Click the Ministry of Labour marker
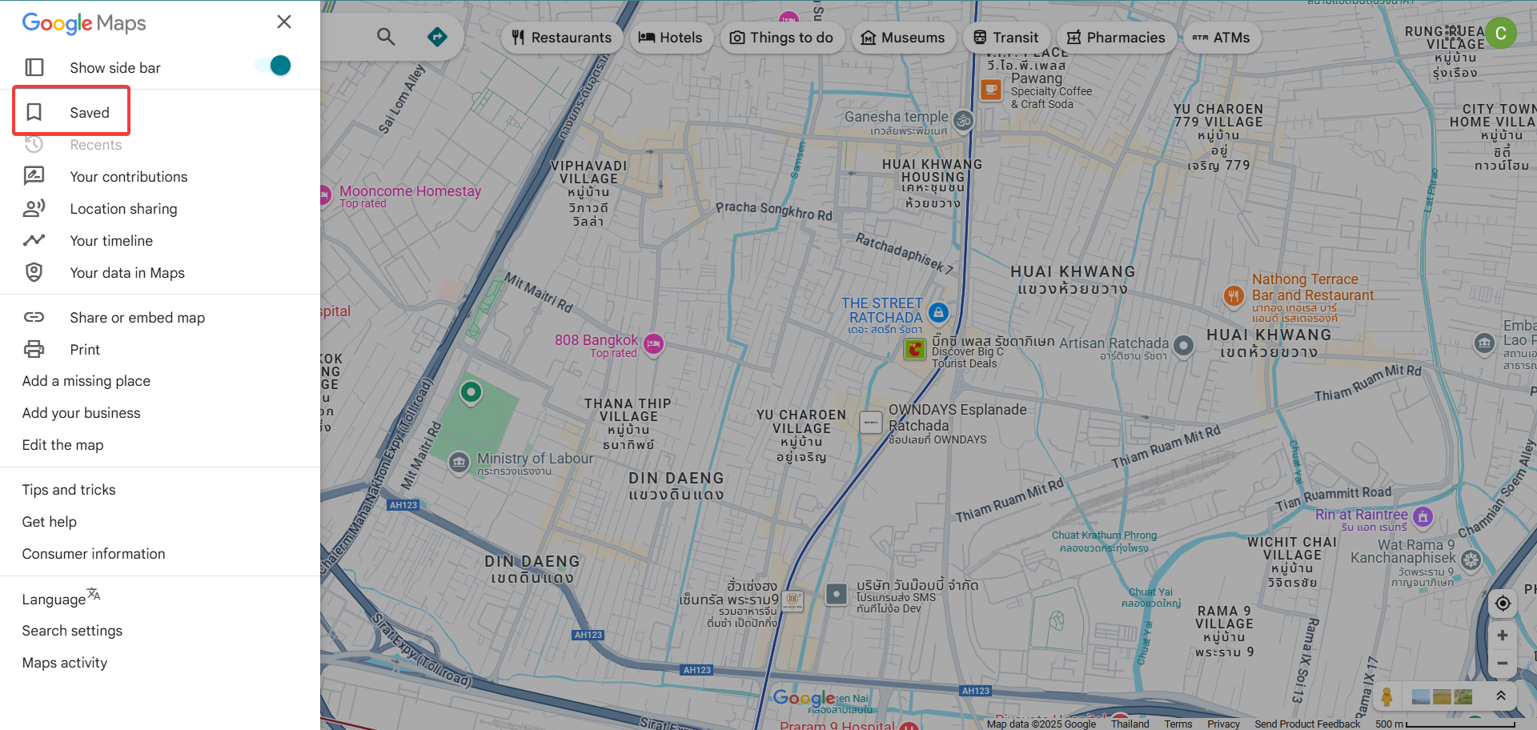Screen dimensions: 1537x730 tap(459, 463)
